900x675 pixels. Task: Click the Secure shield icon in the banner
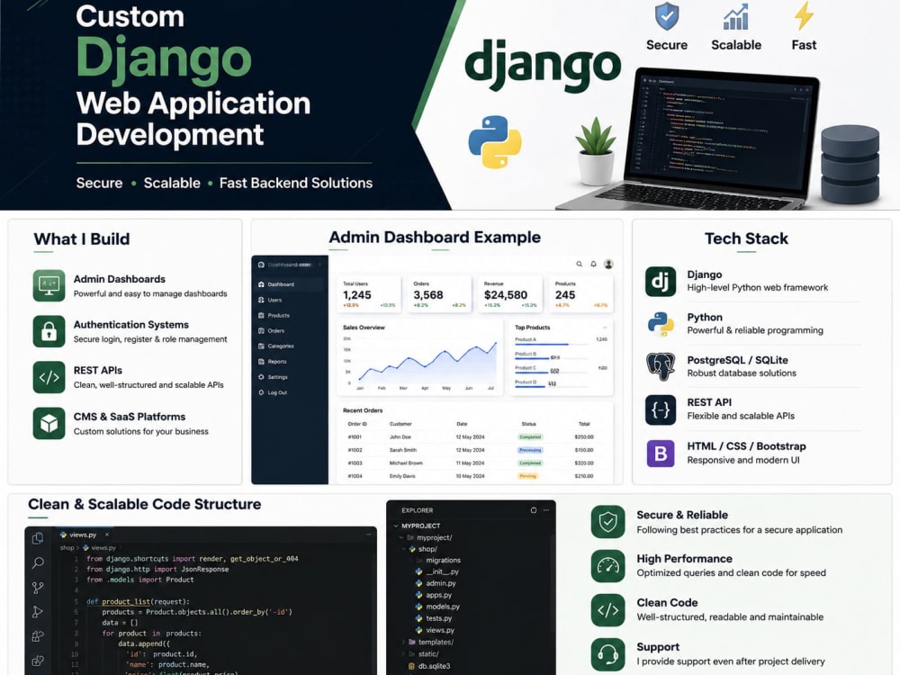click(667, 16)
